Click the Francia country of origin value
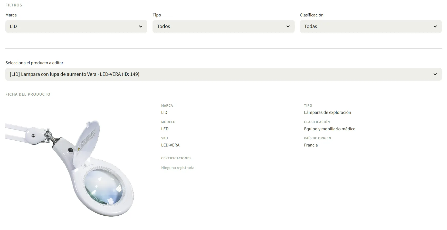Screen dimensions: 447x230 [311, 145]
